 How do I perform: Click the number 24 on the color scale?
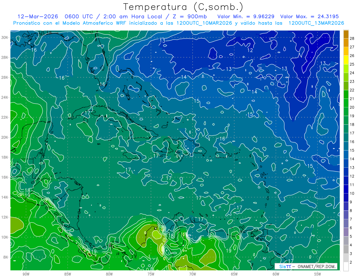[352, 73]
